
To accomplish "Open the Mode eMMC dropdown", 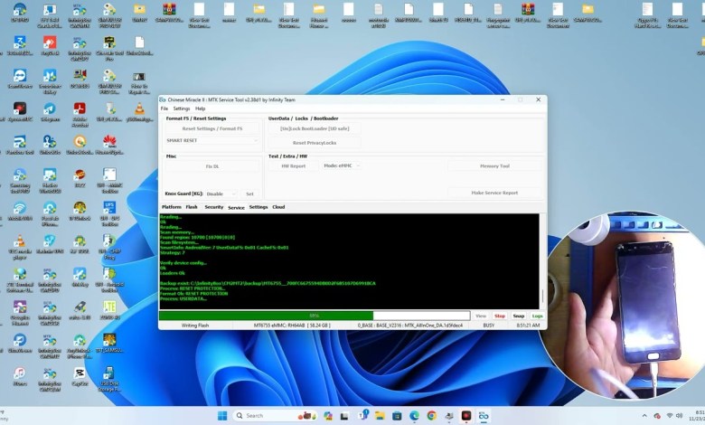I will [x=342, y=165].
